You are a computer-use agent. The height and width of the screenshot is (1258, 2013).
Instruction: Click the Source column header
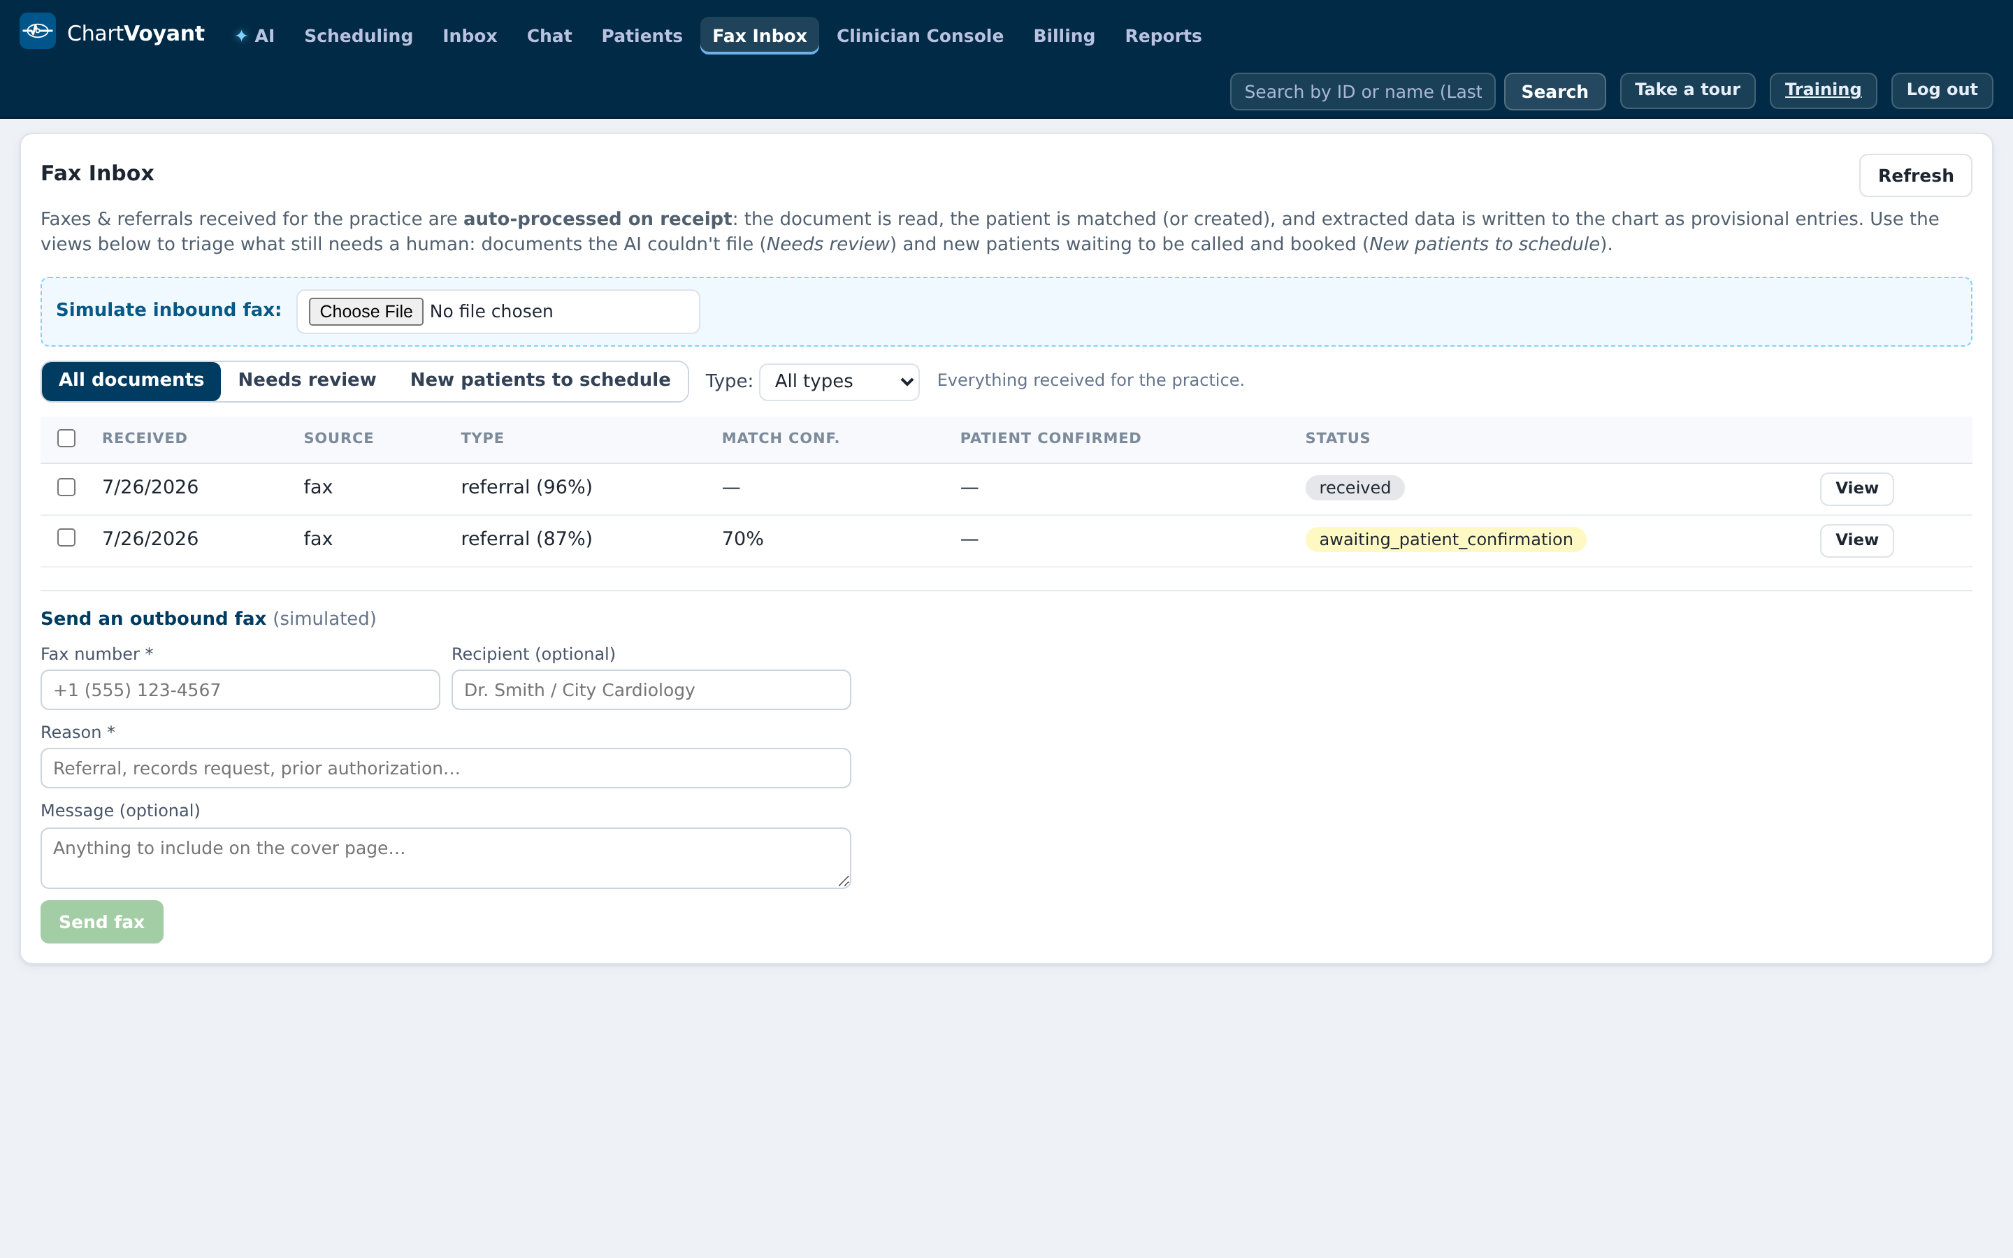(338, 438)
